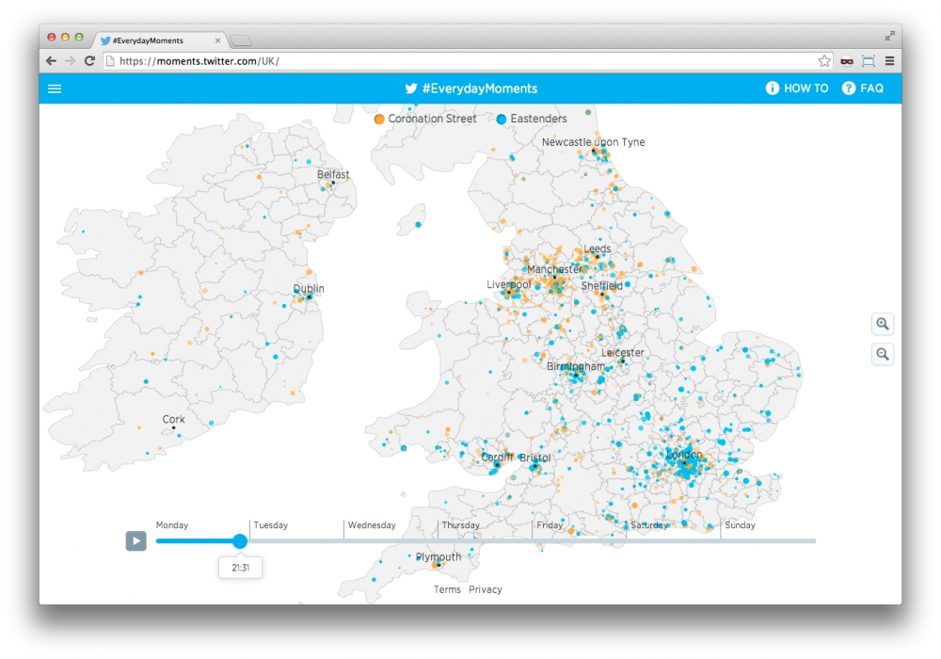Go forward in browser history
Screen dimensions: 941x659
coord(71,60)
